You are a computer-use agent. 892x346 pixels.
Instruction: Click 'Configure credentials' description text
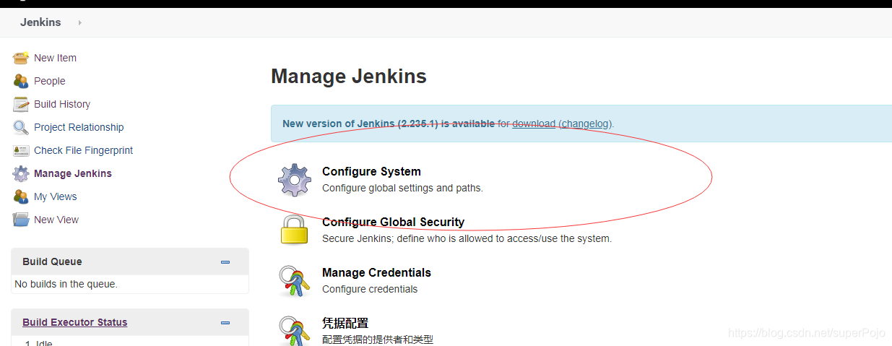[x=370, y=289]
